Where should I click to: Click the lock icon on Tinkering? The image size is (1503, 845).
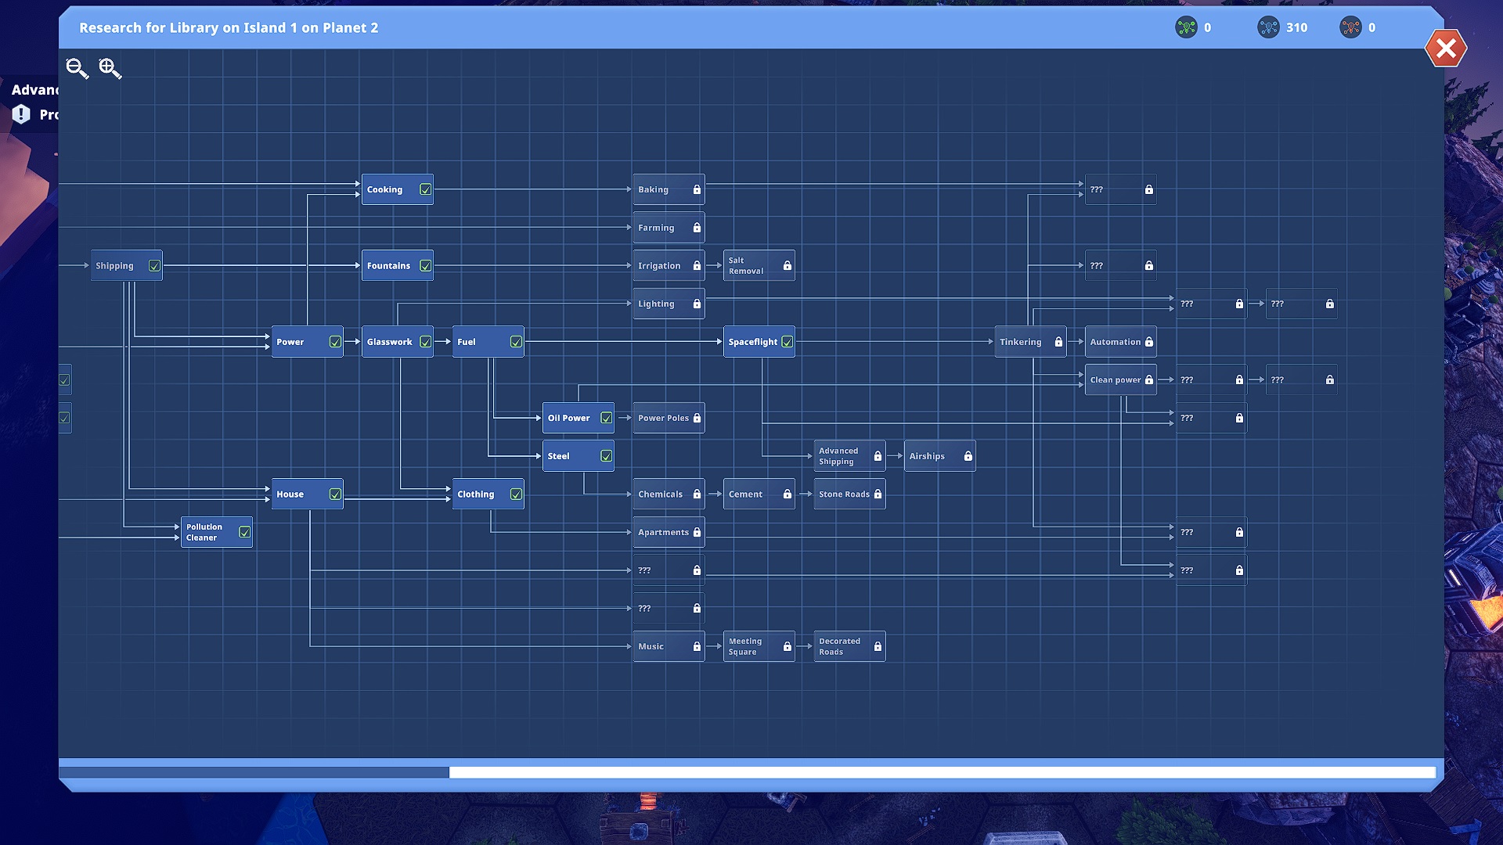(x=1058, y=342)
